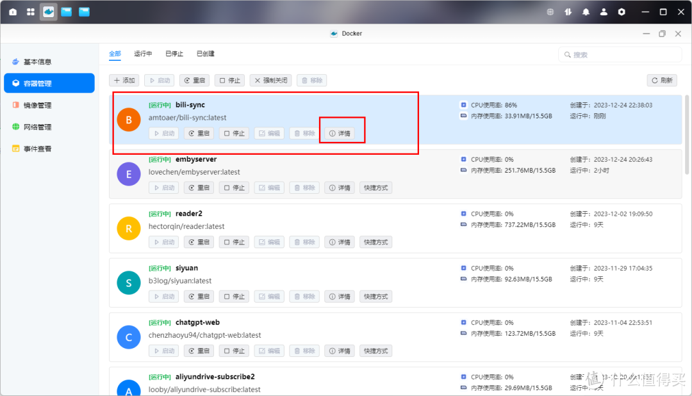Open 详情 for siyuan

tap(340, 296)
